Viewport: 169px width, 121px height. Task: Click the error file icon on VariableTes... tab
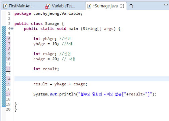pyautogui.click(x=48, y=6)
